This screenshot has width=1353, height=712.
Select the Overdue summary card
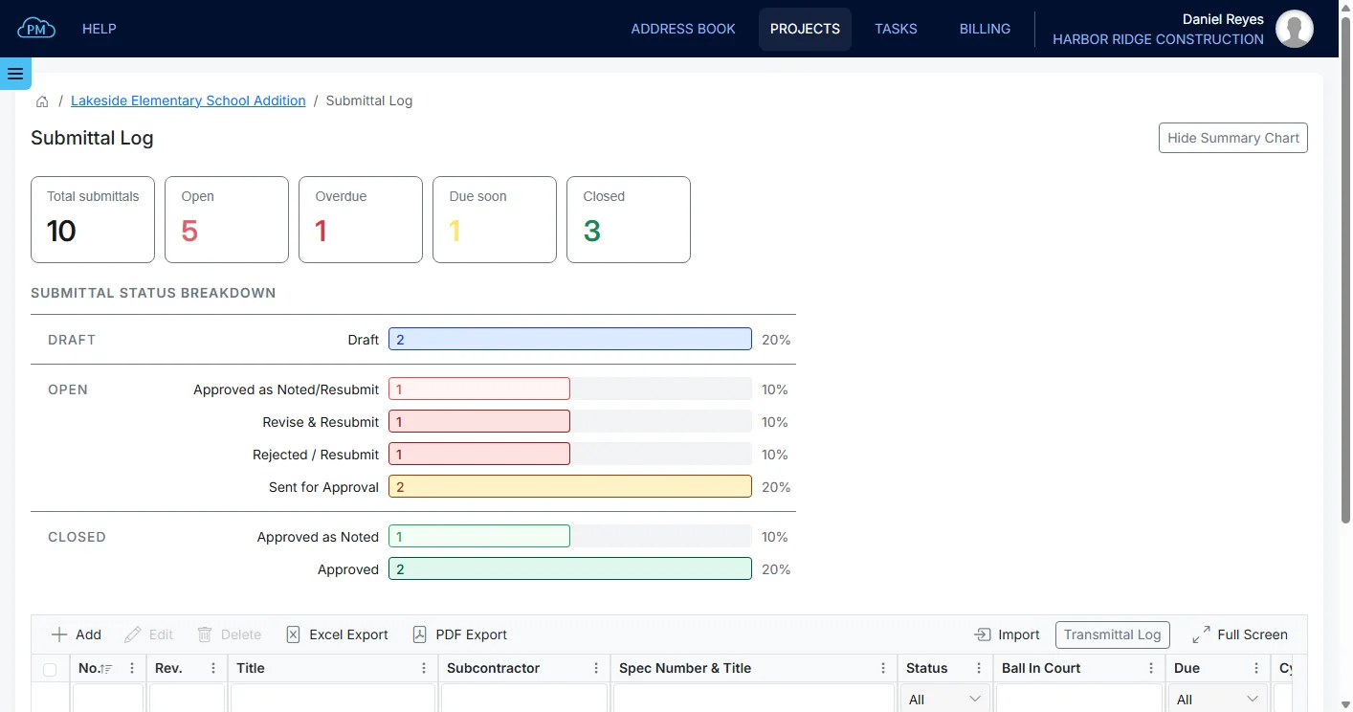(361, 219)
